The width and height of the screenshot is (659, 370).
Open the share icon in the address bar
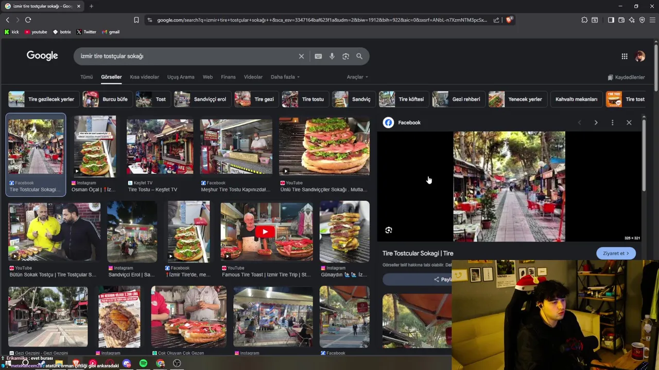(x=496, y=20)
